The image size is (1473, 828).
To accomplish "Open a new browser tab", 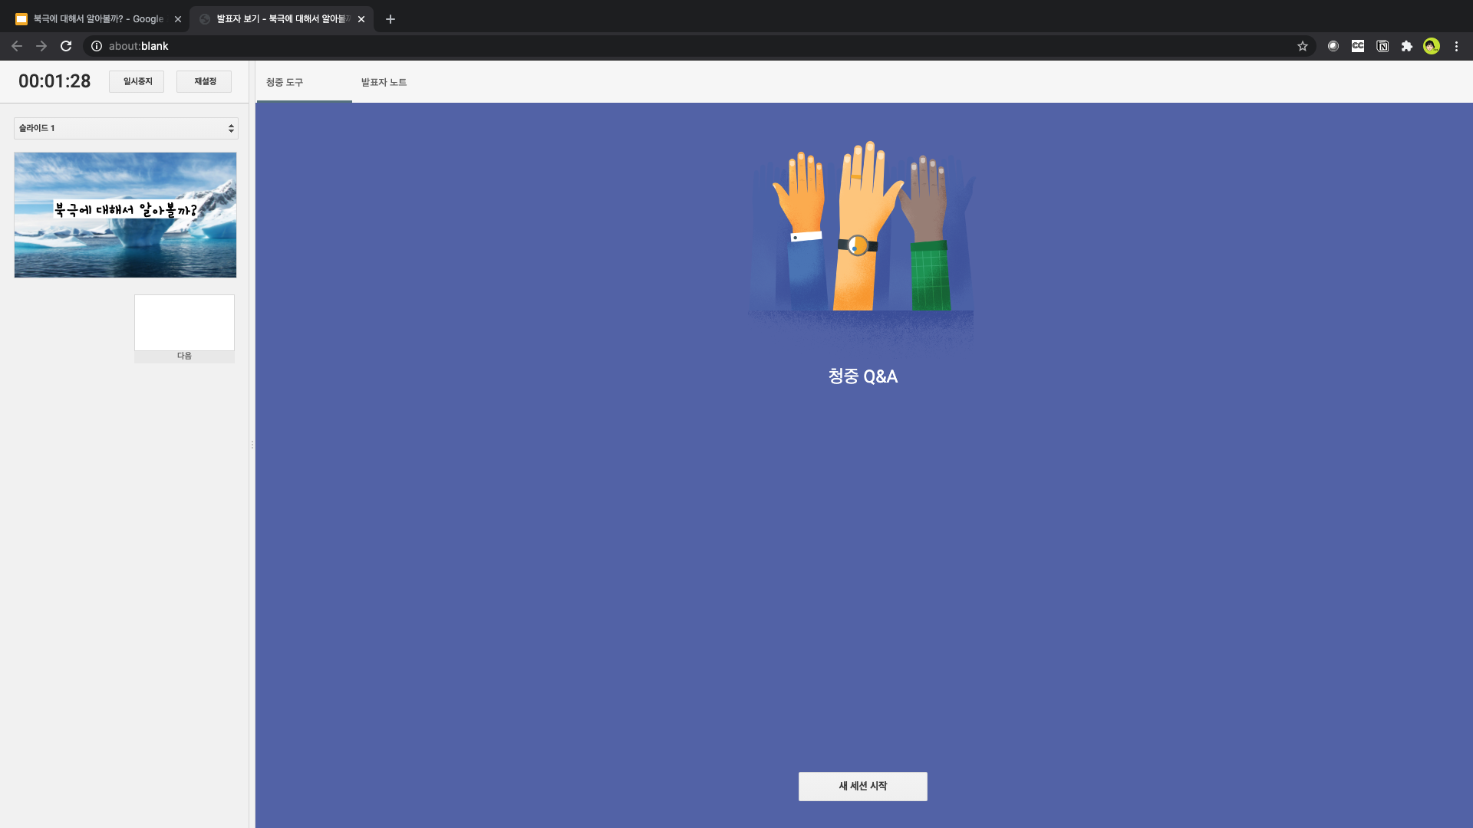I will [390, 19].
